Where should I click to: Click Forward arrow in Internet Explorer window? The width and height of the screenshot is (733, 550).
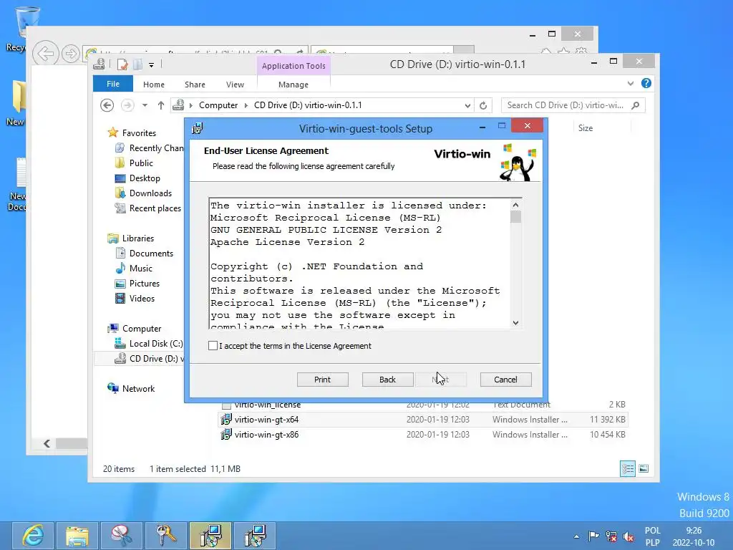71,54
